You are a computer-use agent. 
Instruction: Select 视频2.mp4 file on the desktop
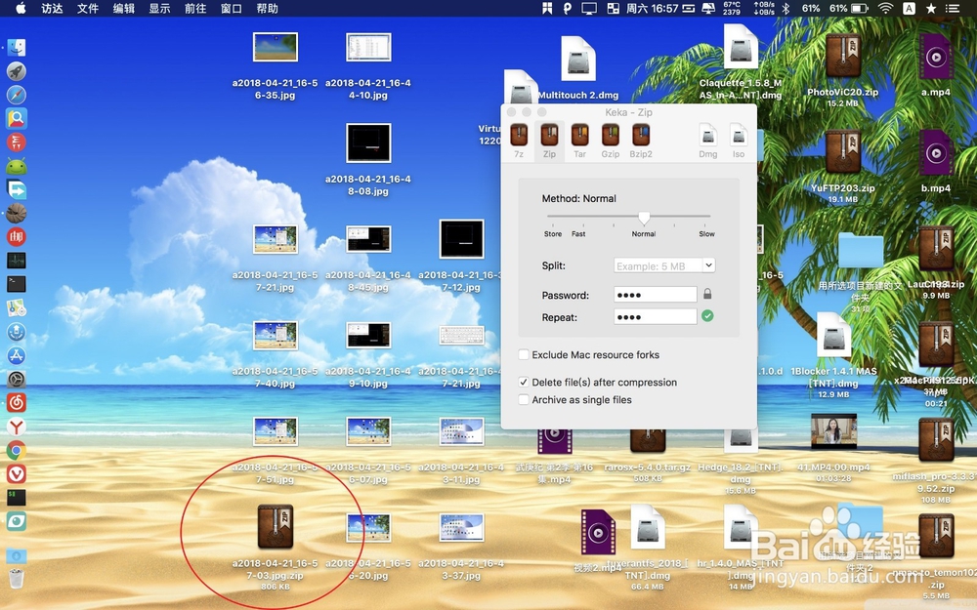[x=598, y=532]
